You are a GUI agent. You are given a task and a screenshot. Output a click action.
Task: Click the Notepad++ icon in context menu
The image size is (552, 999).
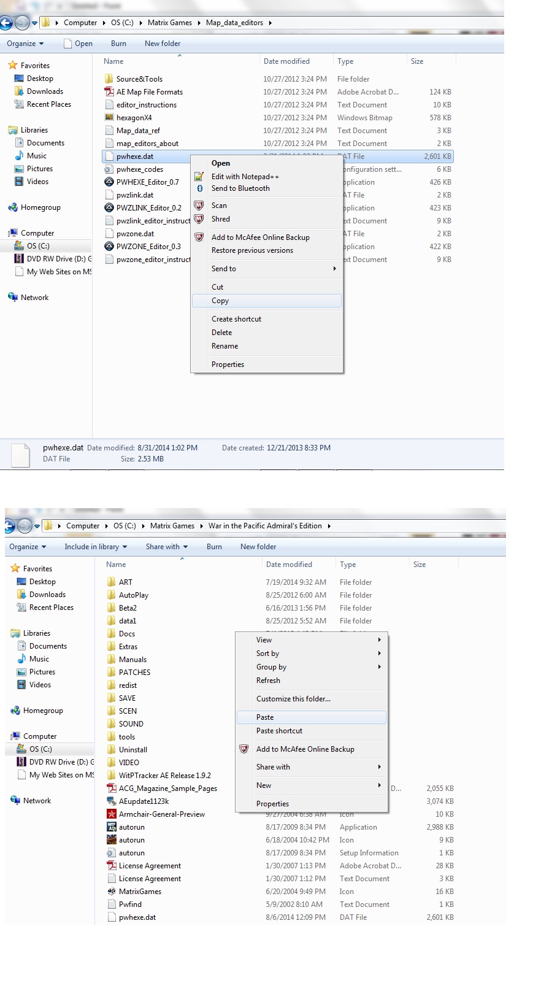[199, 177]
